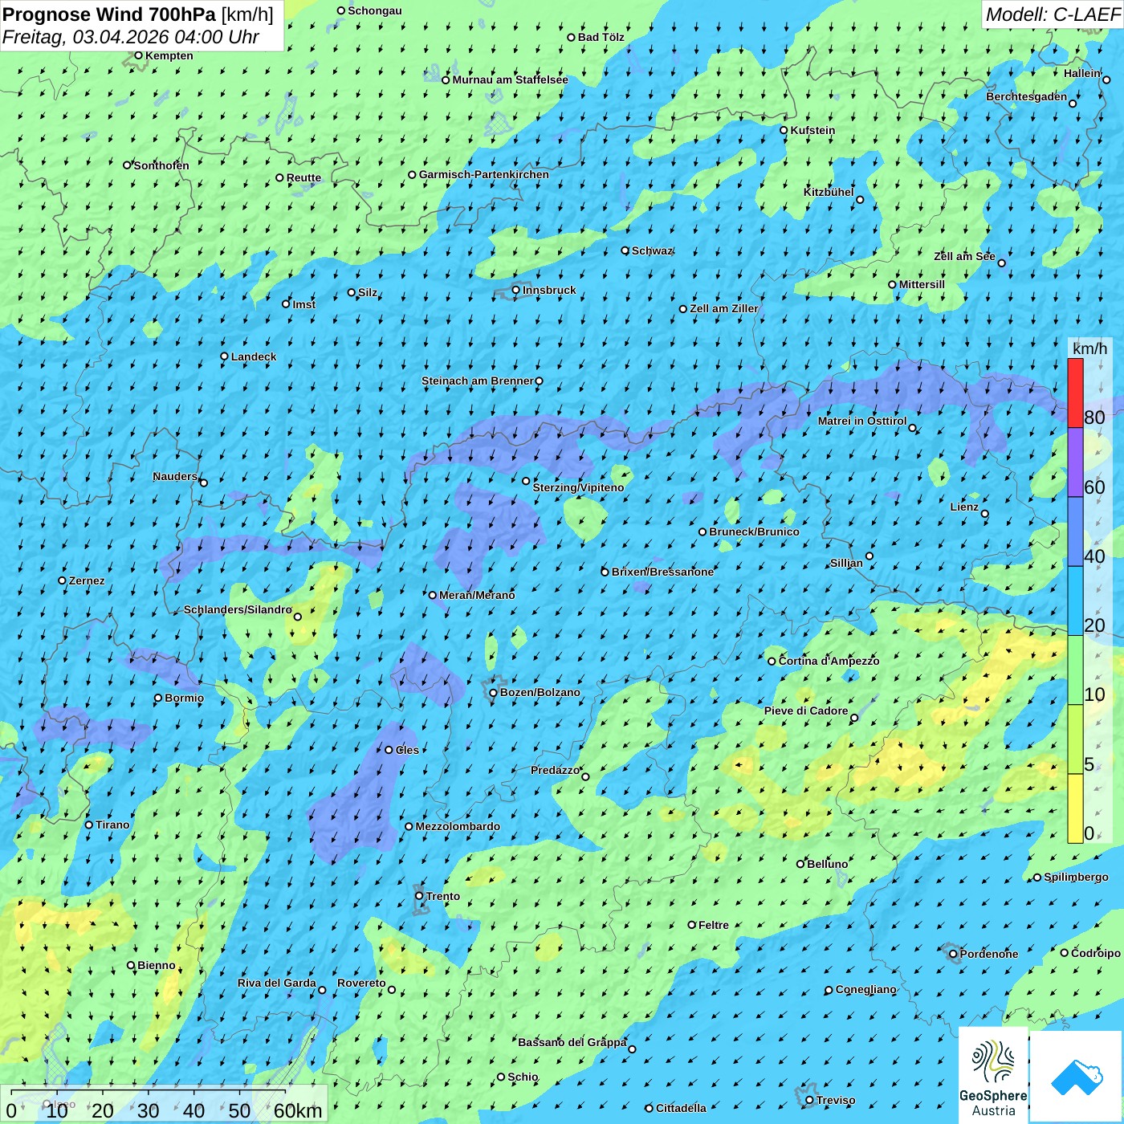This screenshot has width=1124, height=1124.
Task: Click the Zell am See marker
Action: (x=1001, y=263)
